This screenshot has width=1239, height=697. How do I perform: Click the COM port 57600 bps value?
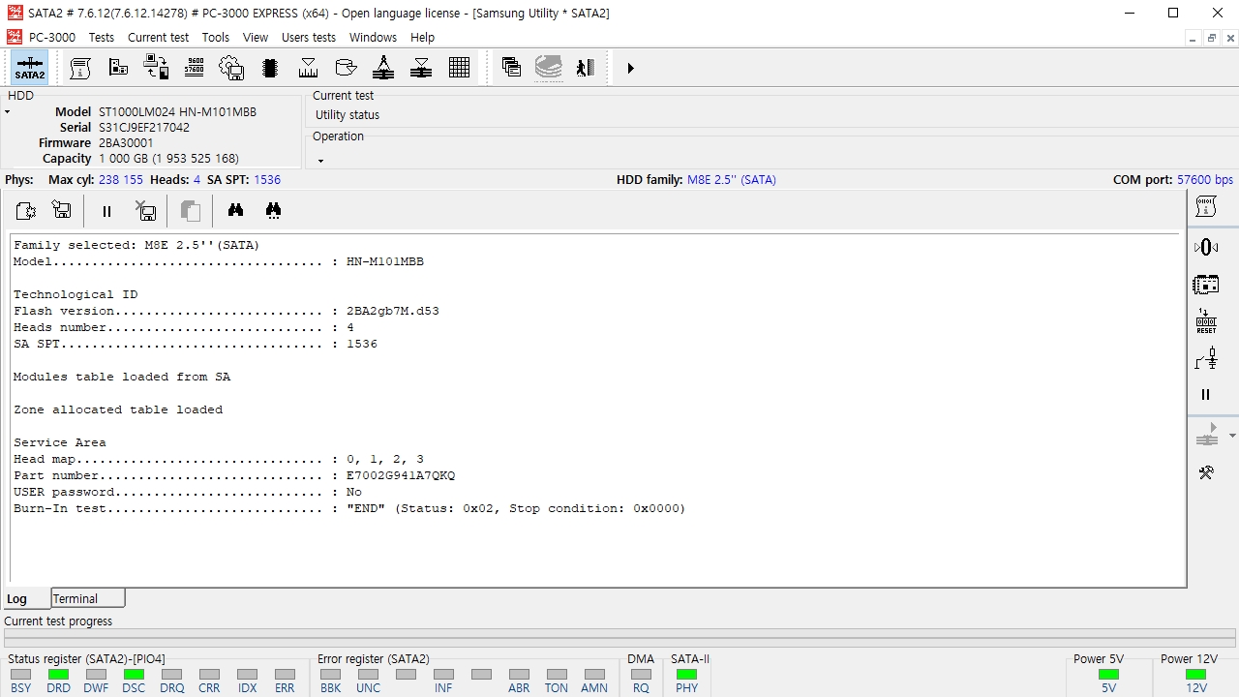point(1205,179)
